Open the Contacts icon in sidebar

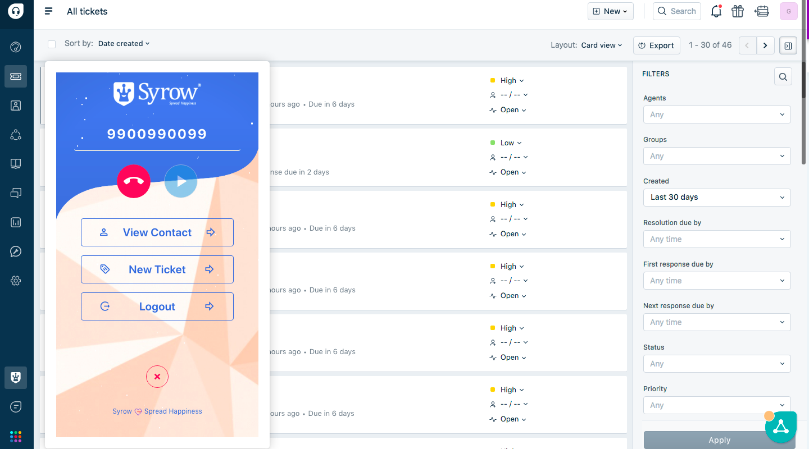pyautogui.click(x=16, y=106)
